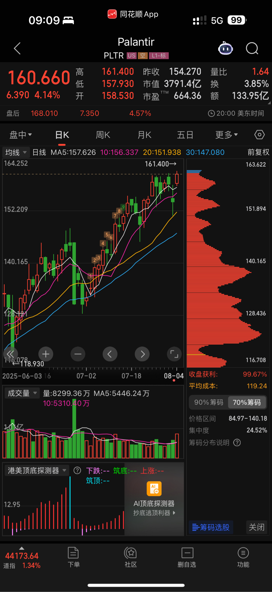Open 成交量 indicator dropdown

22,393
